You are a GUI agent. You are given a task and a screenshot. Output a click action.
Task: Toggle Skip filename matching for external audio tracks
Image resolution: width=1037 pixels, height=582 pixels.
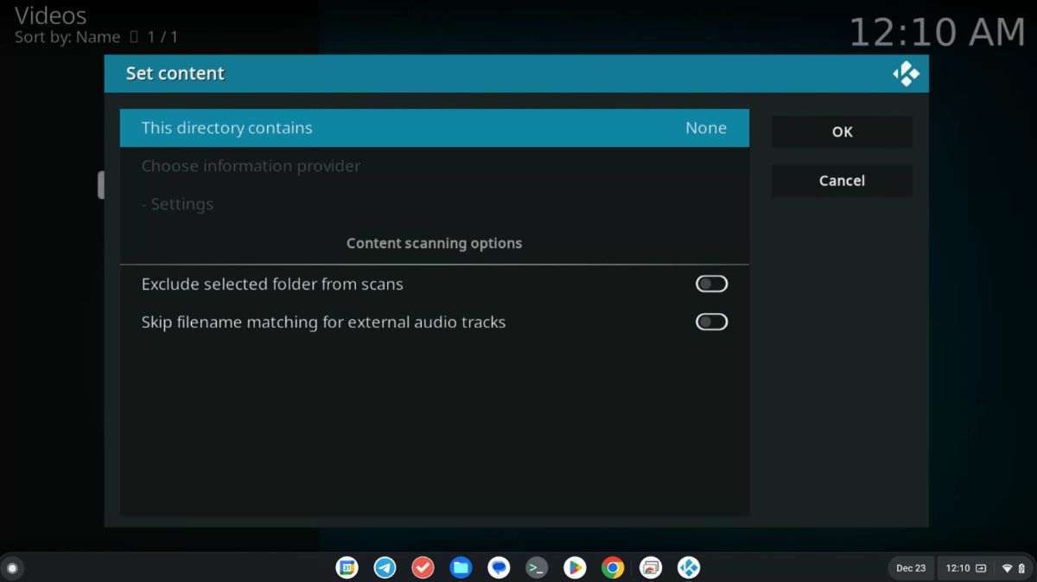[x=711, y=321]
